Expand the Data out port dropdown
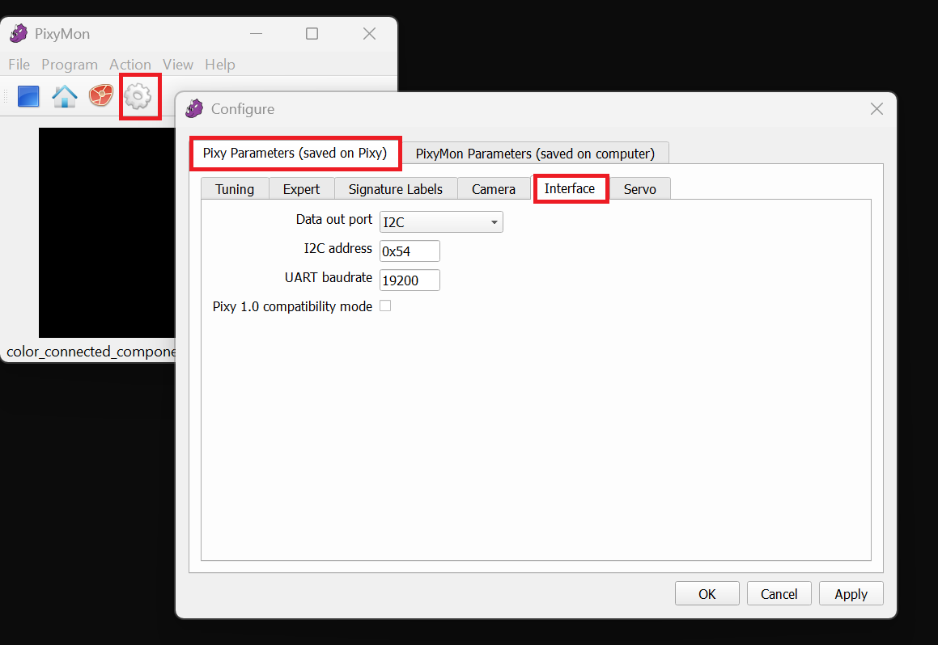Image resolution: width=938 pixels, height=645 pixels. tap(441, 222)
